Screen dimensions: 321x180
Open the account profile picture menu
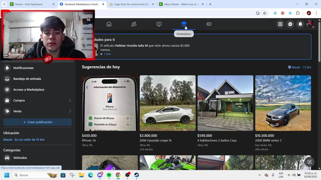[x=310, y=24]
